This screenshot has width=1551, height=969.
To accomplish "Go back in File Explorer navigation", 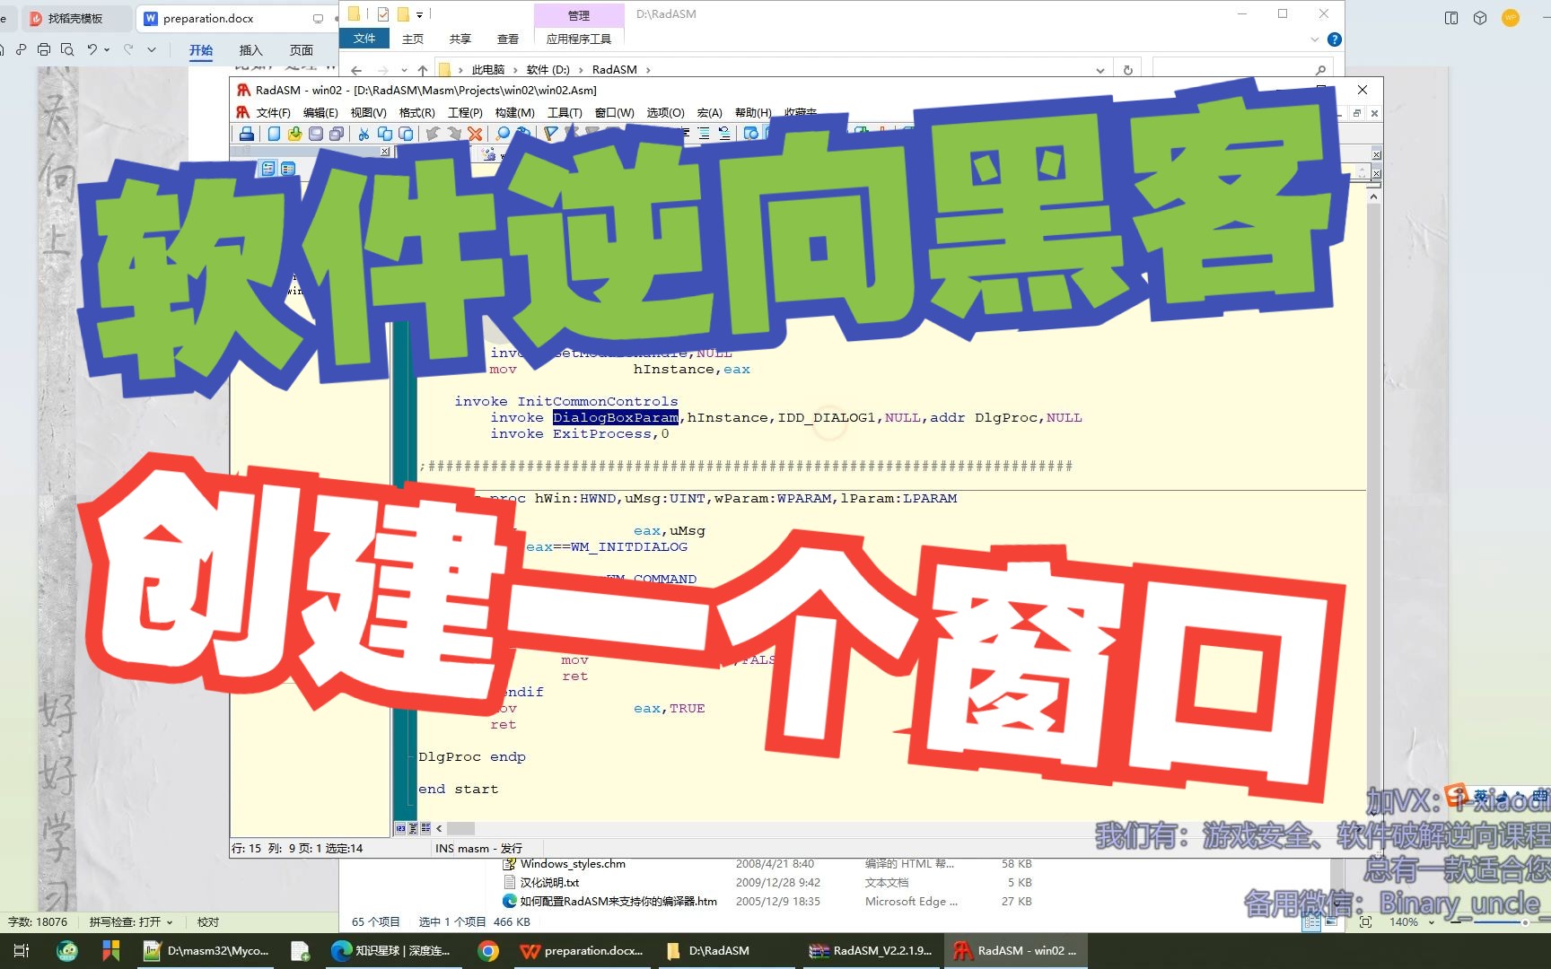I will pyautogui.click(x=356, y=70).
